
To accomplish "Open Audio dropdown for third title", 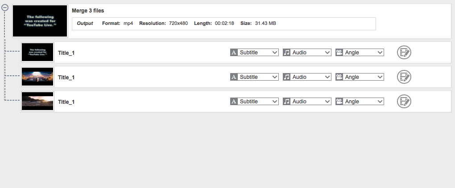I will tap(311, 102).
